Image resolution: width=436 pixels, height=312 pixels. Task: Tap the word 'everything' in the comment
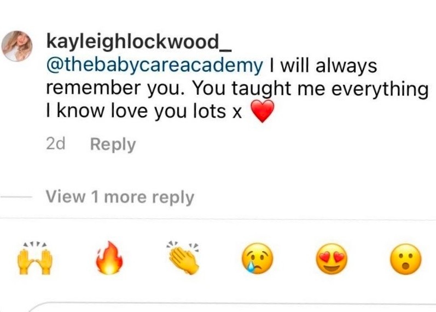click(380, 90)
